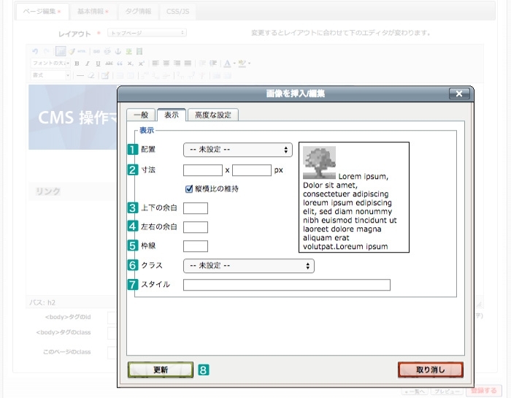Click the パス: h2 status path text

42,302
